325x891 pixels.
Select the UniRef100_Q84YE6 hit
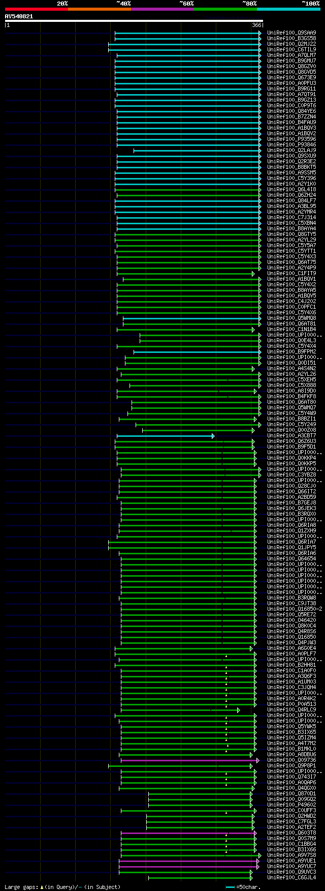tap(291, 111)
